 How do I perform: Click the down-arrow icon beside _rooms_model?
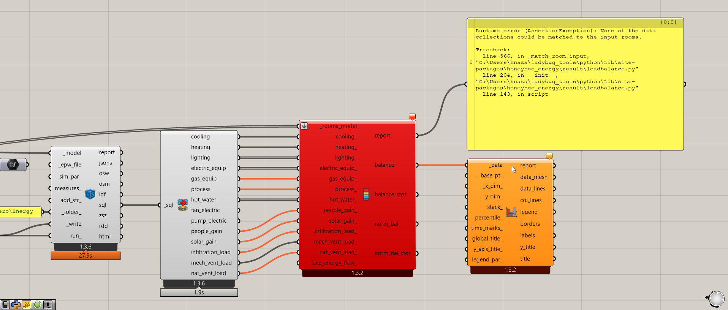coord(304,126)
